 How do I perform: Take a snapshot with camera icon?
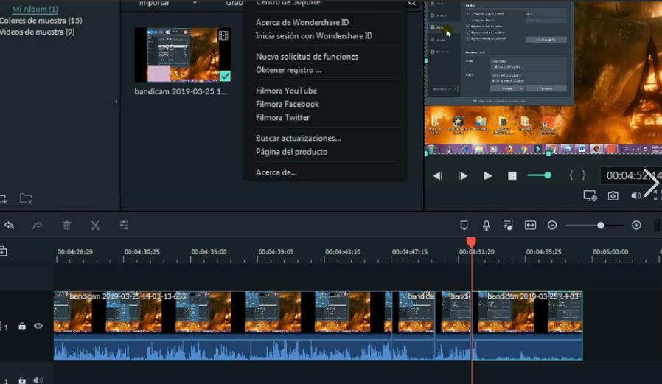613,196
